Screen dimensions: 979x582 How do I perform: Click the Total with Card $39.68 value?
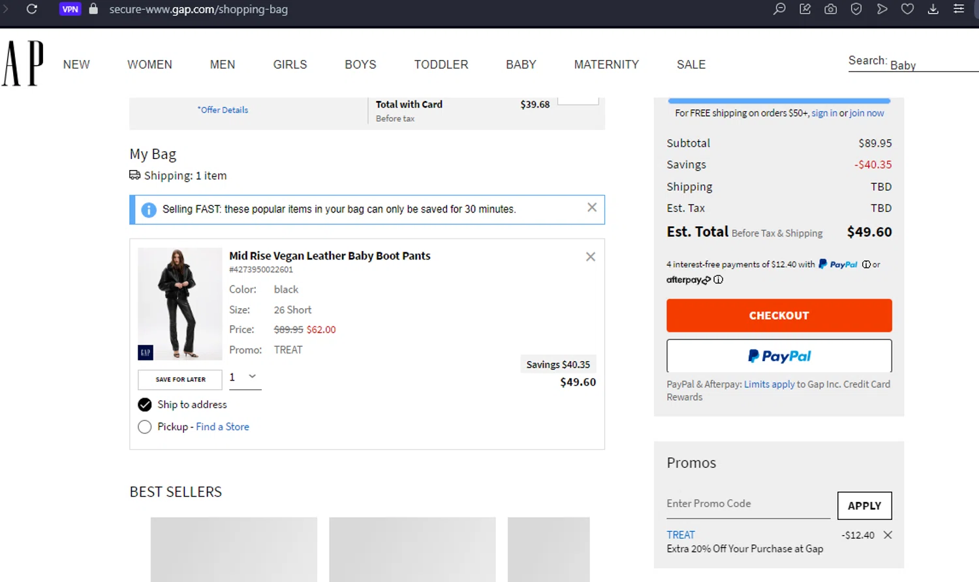[535, 104]
